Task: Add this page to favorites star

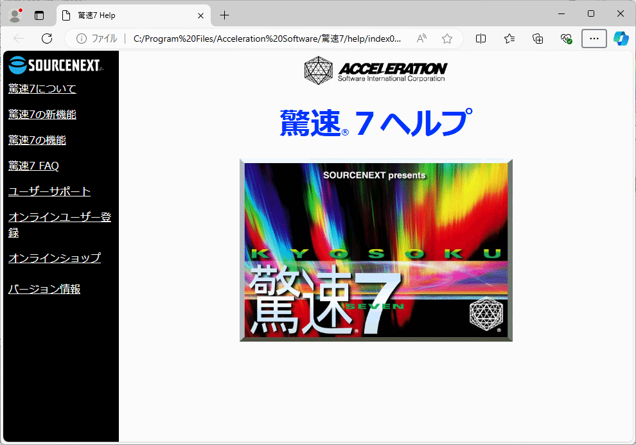Action: coord(447,39)
